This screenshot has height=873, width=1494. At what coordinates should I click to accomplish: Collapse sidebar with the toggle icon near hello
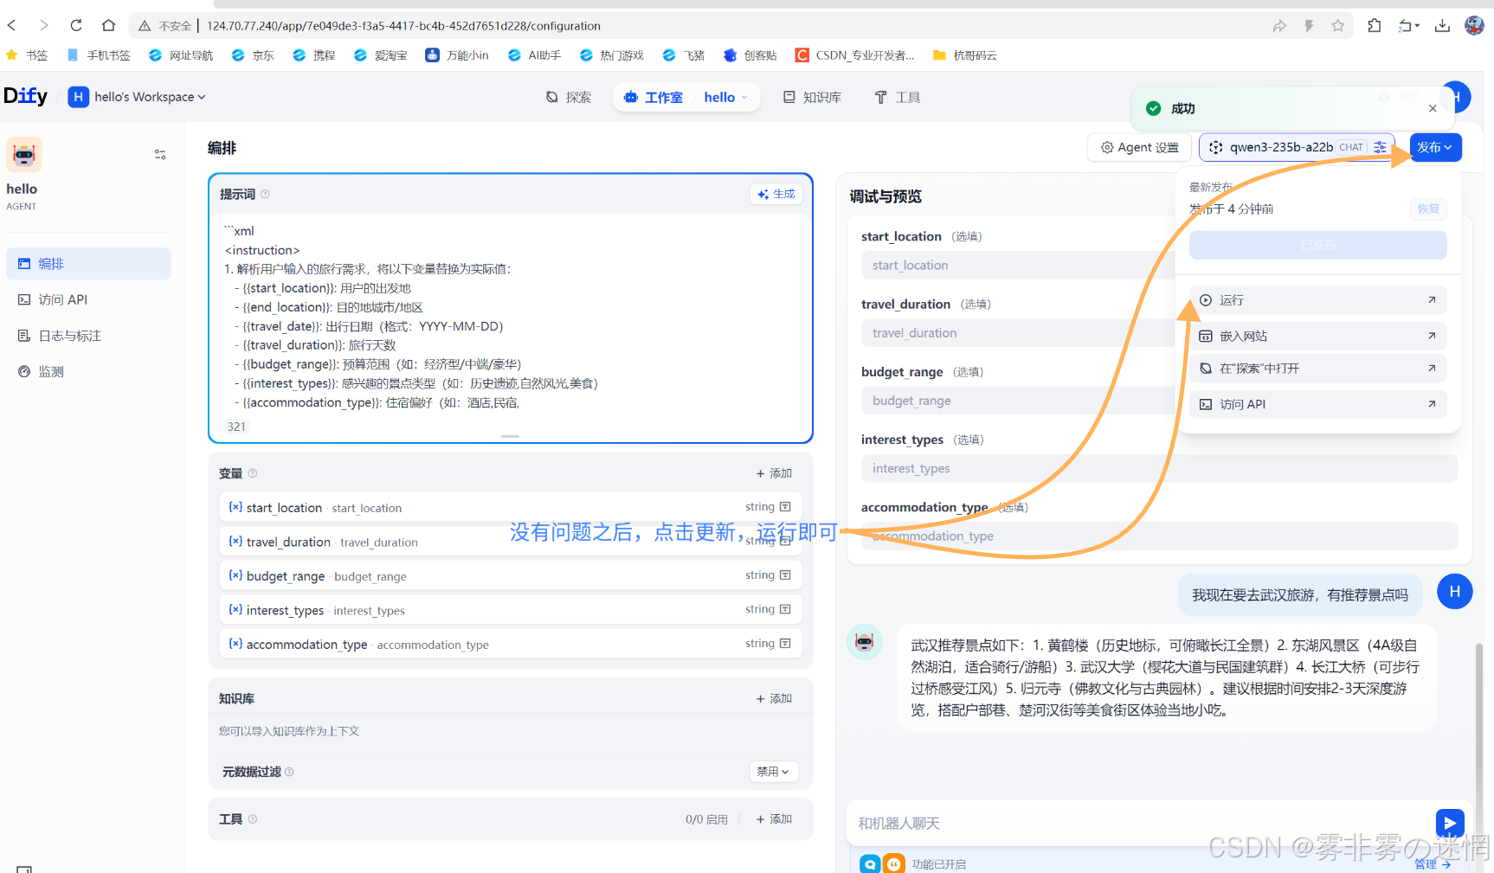click(160, 154)
